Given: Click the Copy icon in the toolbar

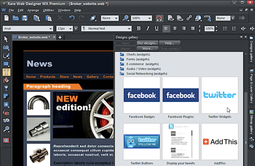Looking at the screenshot, I should pos(37,18).
